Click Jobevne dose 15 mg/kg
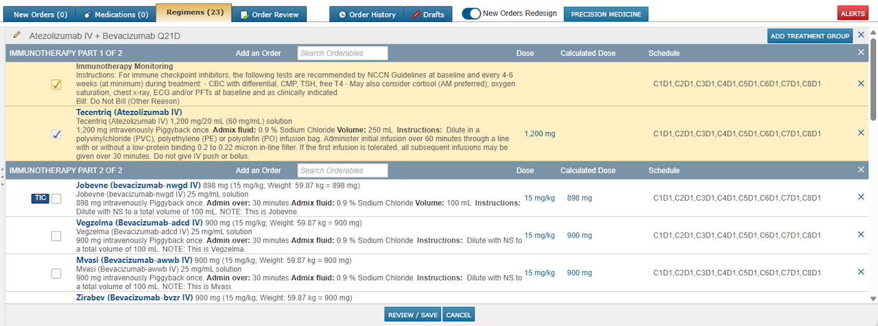The image size is (878, 326). pyautogui.click(x=540, y=198)
